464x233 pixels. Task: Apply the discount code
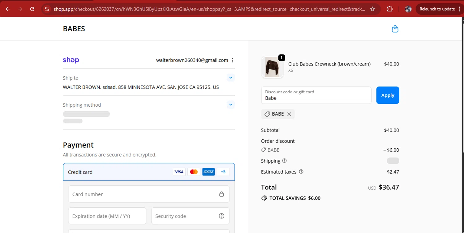[388, 95]
